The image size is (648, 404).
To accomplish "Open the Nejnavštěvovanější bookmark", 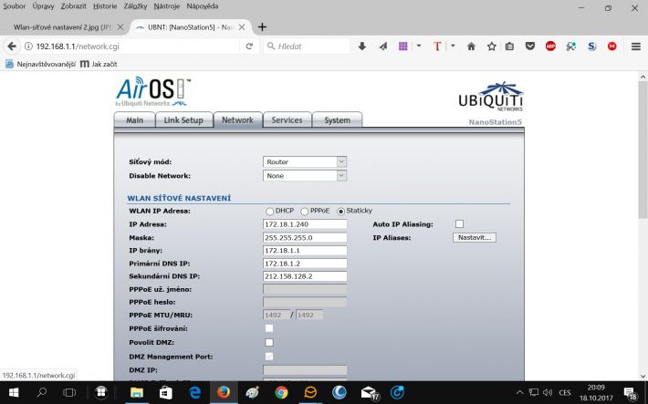I will click(40, 64).
